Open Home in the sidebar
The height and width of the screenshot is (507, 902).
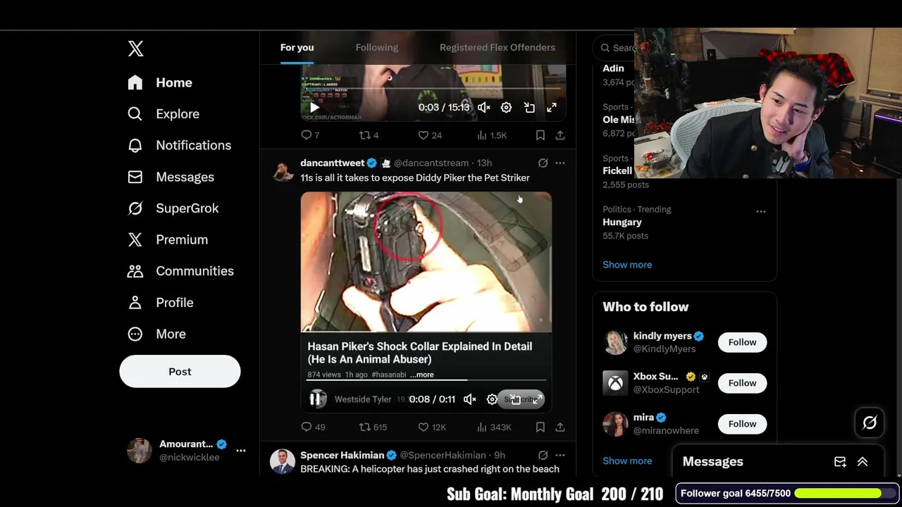[x=160, y=82]
